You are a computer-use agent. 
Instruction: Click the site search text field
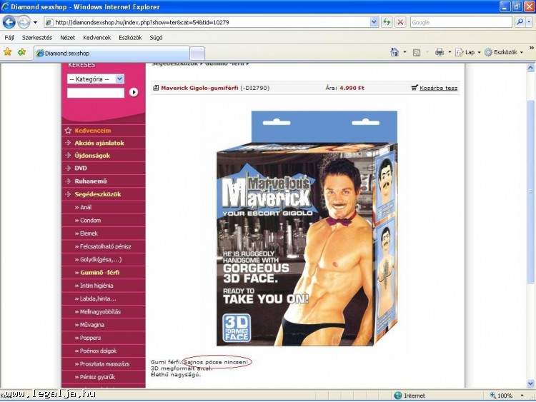[x=96, y=93]
